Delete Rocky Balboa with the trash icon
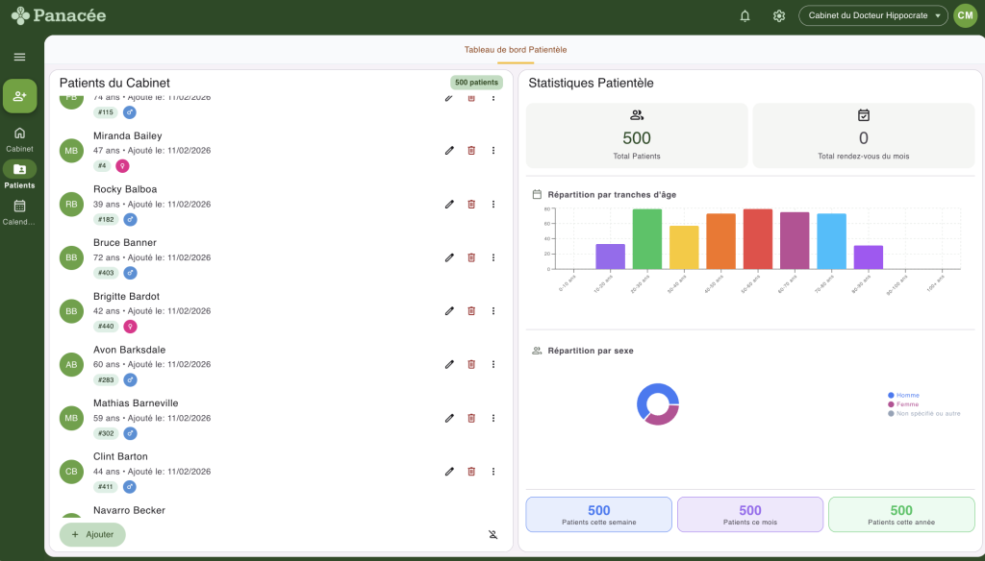Viewport: 985px width, 561px height. 471,204
